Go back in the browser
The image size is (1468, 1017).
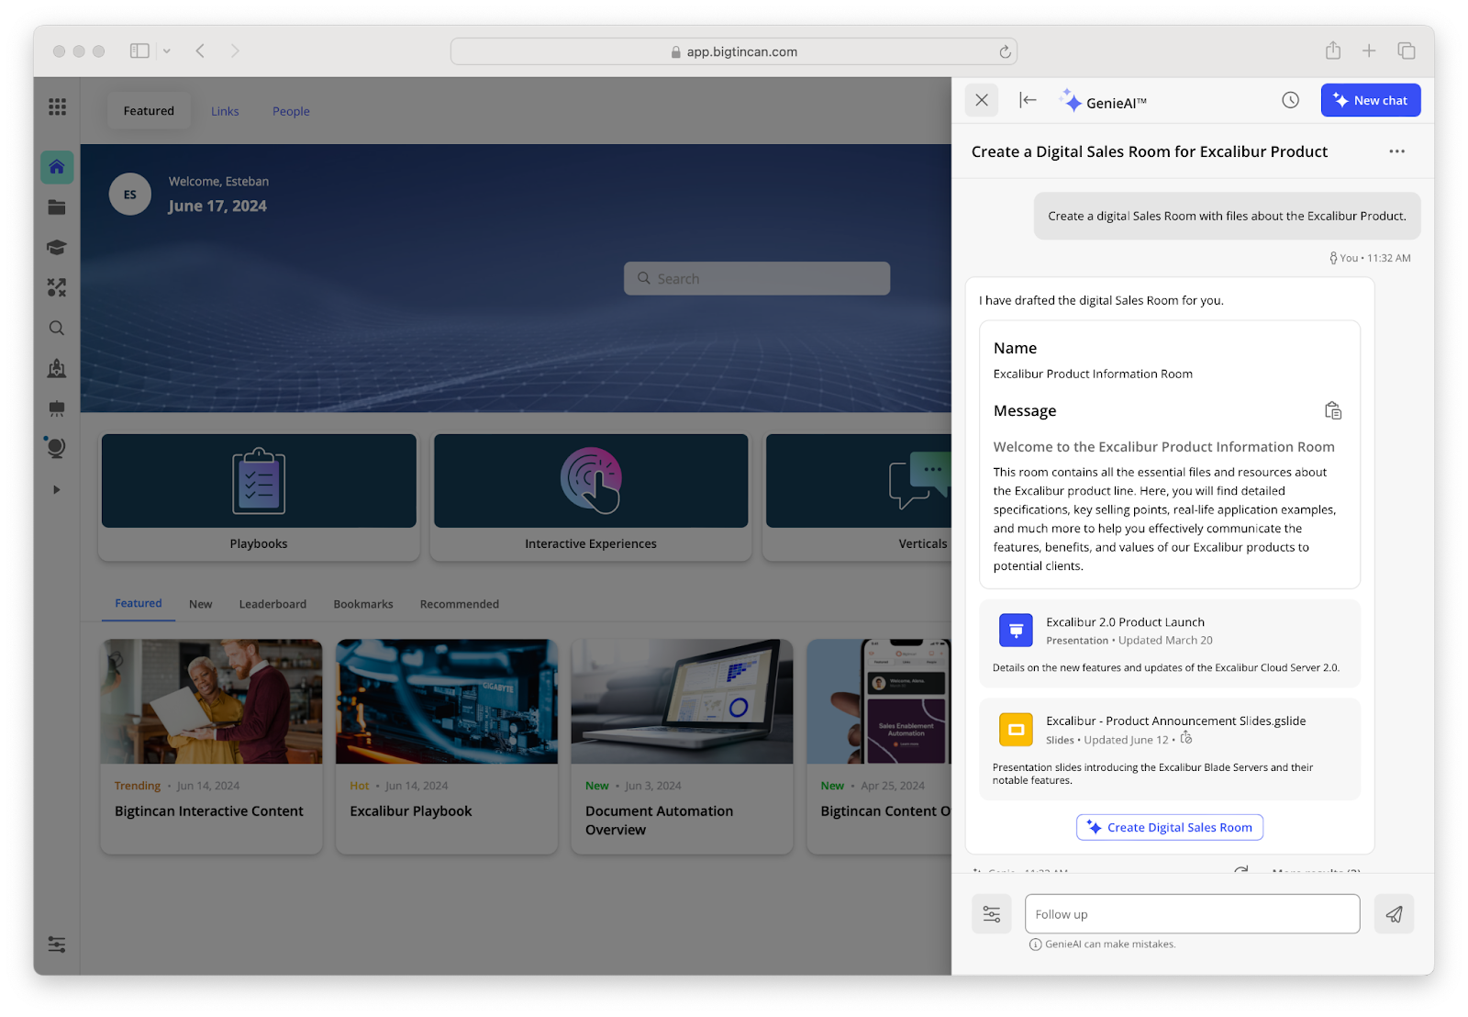pos(200,51)
